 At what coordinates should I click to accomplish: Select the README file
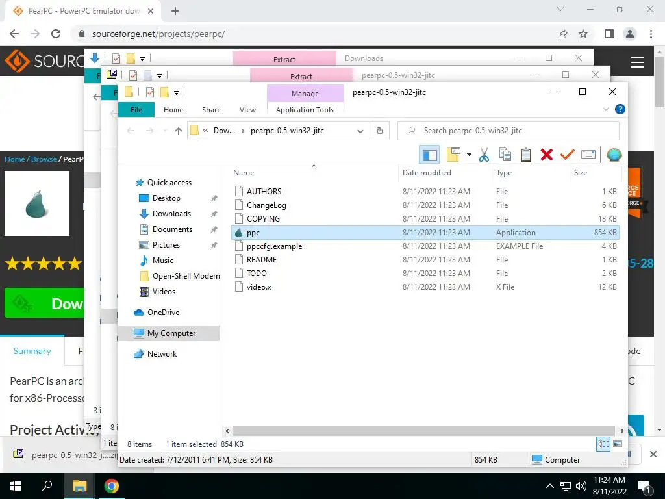click(425, 260)
